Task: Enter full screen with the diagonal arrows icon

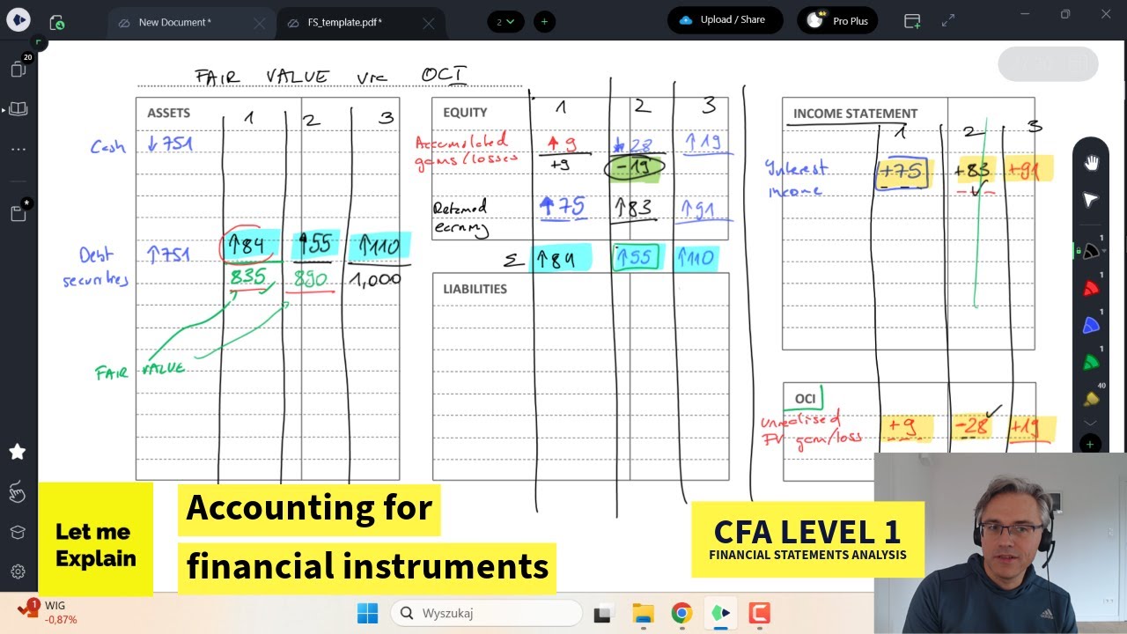Action: pos(948,20)
